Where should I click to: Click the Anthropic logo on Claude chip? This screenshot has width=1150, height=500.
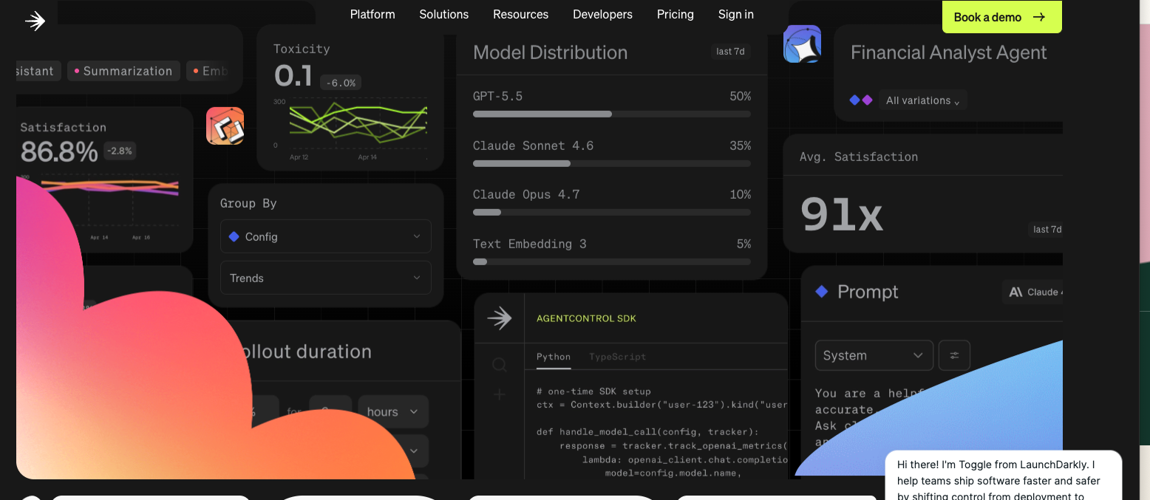click(1016, 292)
